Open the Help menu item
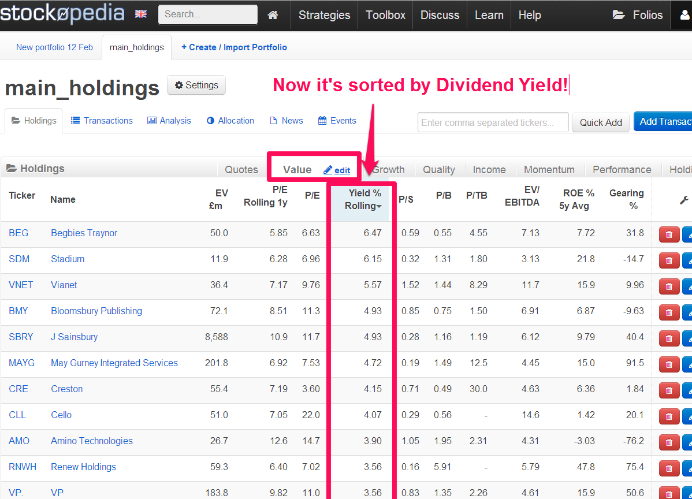 click(x=530, y=15)
